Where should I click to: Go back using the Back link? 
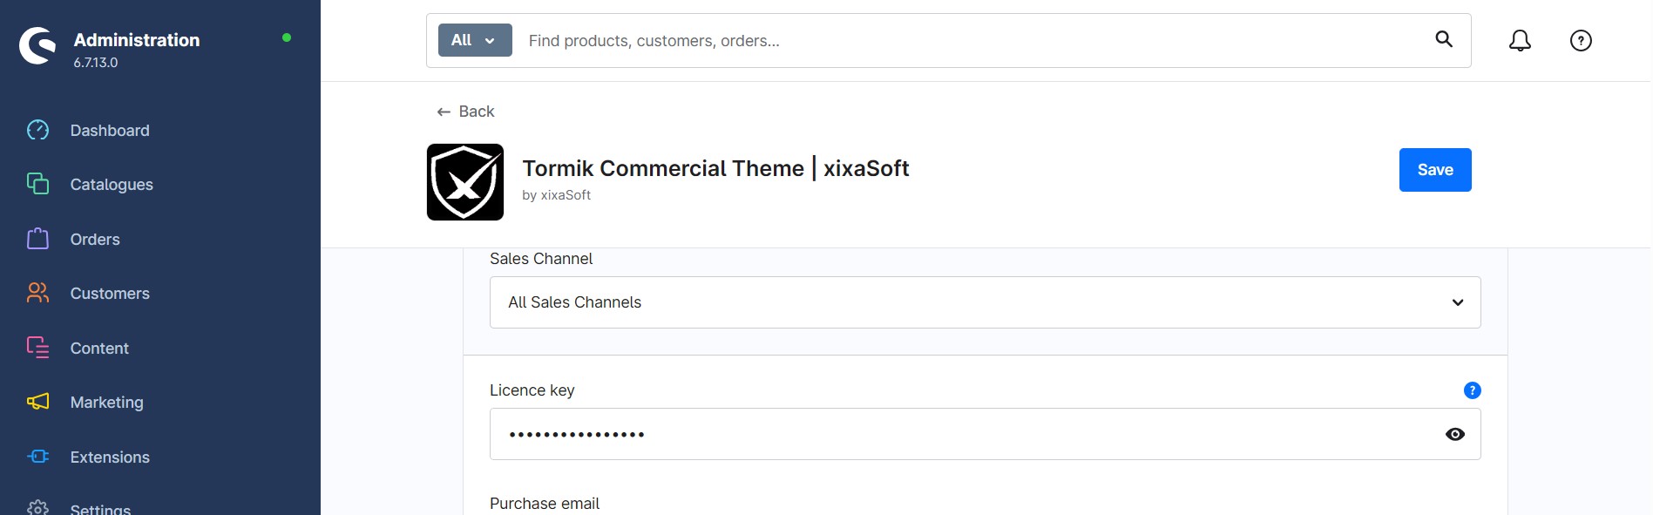[465, 112]
